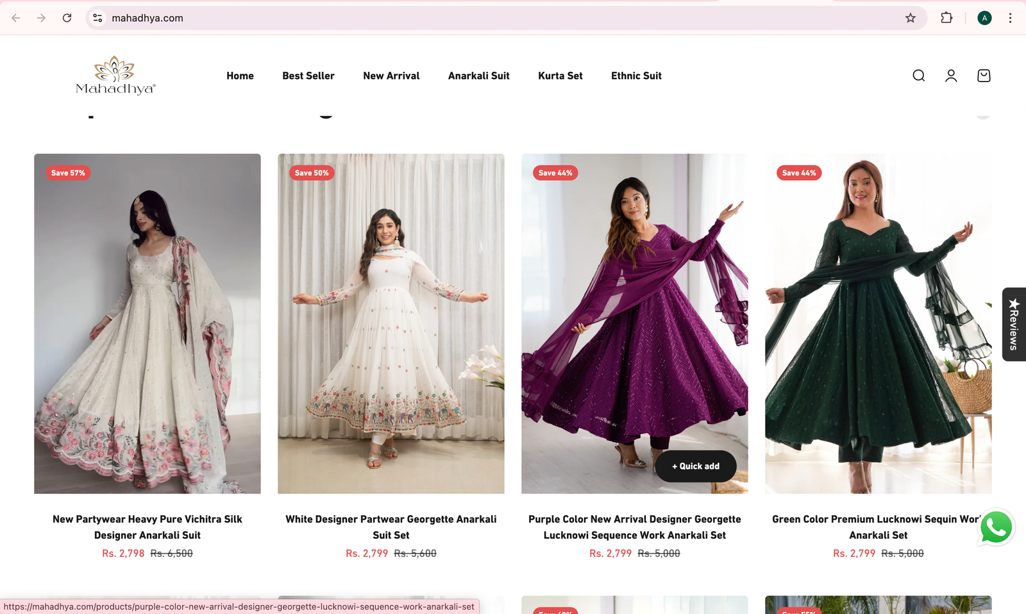Open the Chrome three-dot menu
1026x614 pixels.
(1010, 18)
